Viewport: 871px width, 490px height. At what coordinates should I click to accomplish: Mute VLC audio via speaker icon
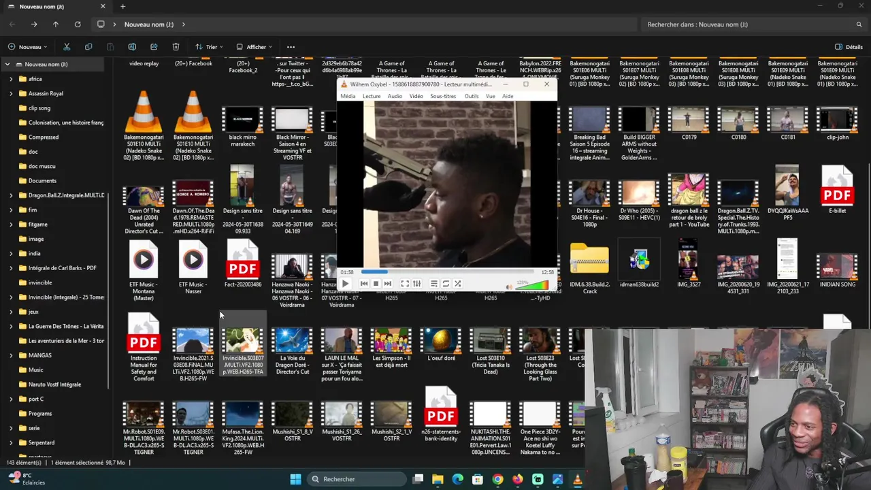pos(510,287)
